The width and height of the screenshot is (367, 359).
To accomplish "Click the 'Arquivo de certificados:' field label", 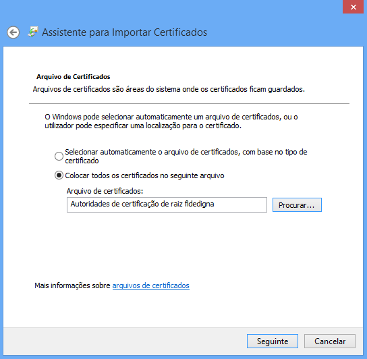I will point(105,191).
